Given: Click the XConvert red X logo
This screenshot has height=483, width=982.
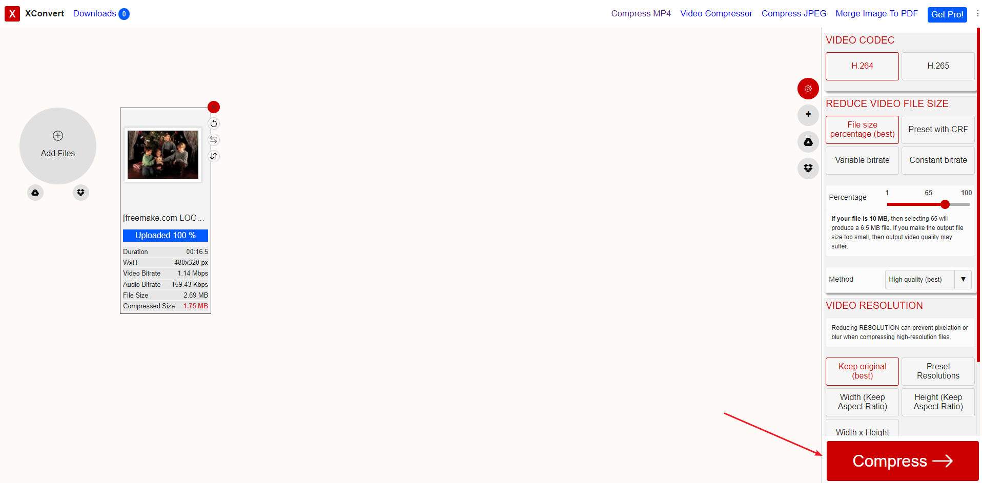Looking at the screenshot, I should 12,14.
